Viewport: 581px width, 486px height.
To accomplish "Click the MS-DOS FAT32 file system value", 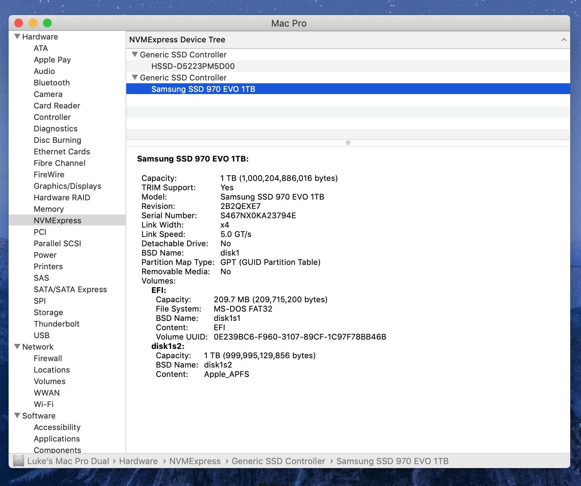I will [x=243, y=309].
